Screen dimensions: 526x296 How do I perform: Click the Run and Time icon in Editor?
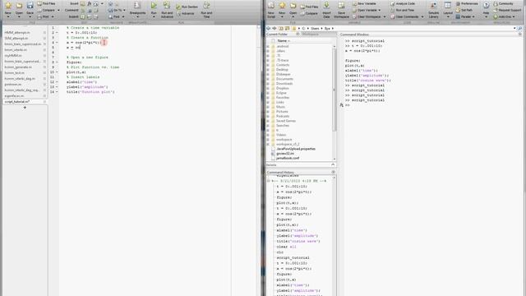(x=206, y=6)
